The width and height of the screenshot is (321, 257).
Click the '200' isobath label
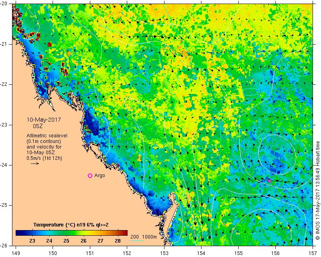coord(134,237)
